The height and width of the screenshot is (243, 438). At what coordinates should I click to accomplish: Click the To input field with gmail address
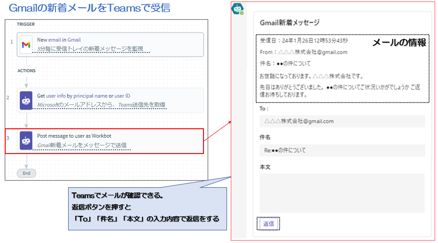pos(342,121)
